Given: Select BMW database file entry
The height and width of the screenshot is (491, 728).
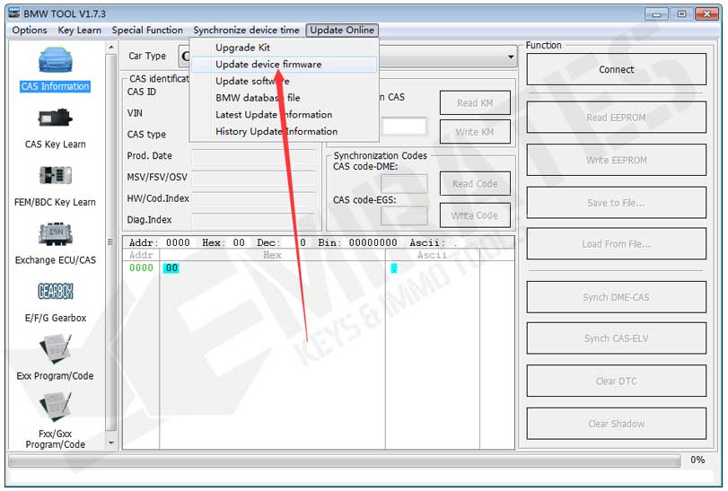Looking at the screenshot, I should pyautogui.click(x=284, y=98).
